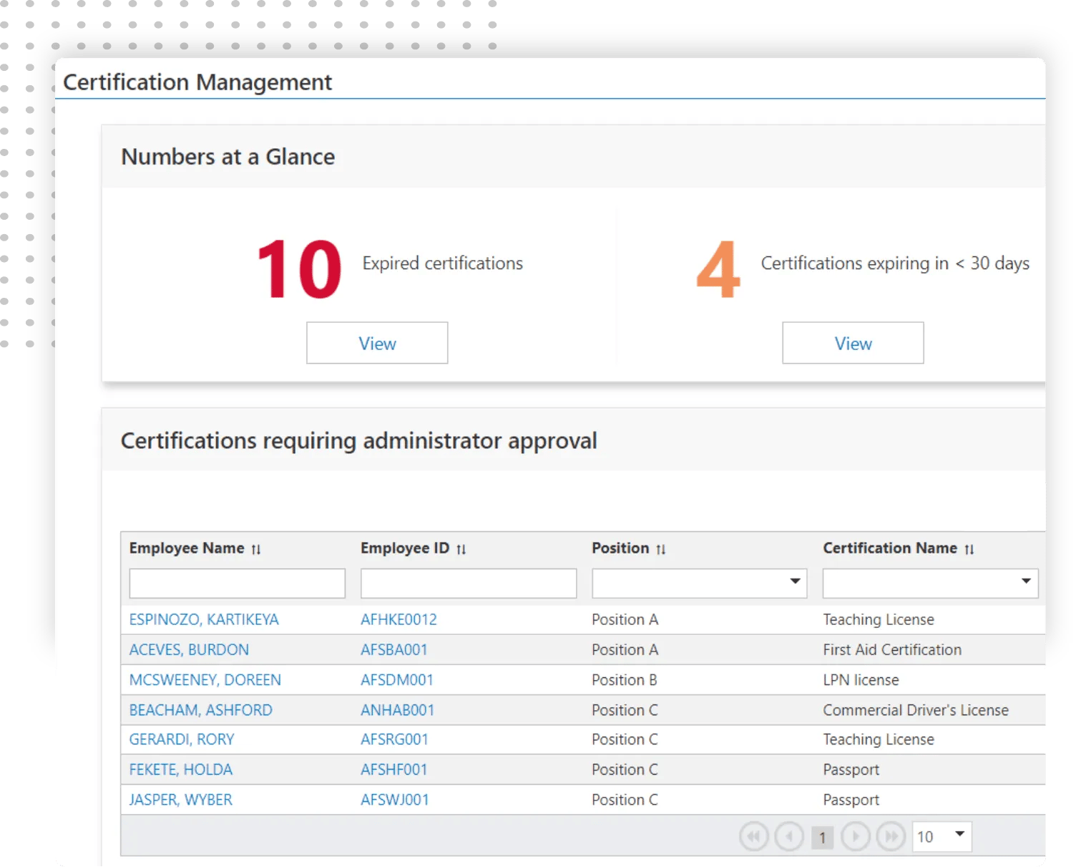Image resolution: width=1086 pixels, height=867 pixels.
Task: Open employee MCSWEENEY, DOREEN
Action: pos(205,679)
